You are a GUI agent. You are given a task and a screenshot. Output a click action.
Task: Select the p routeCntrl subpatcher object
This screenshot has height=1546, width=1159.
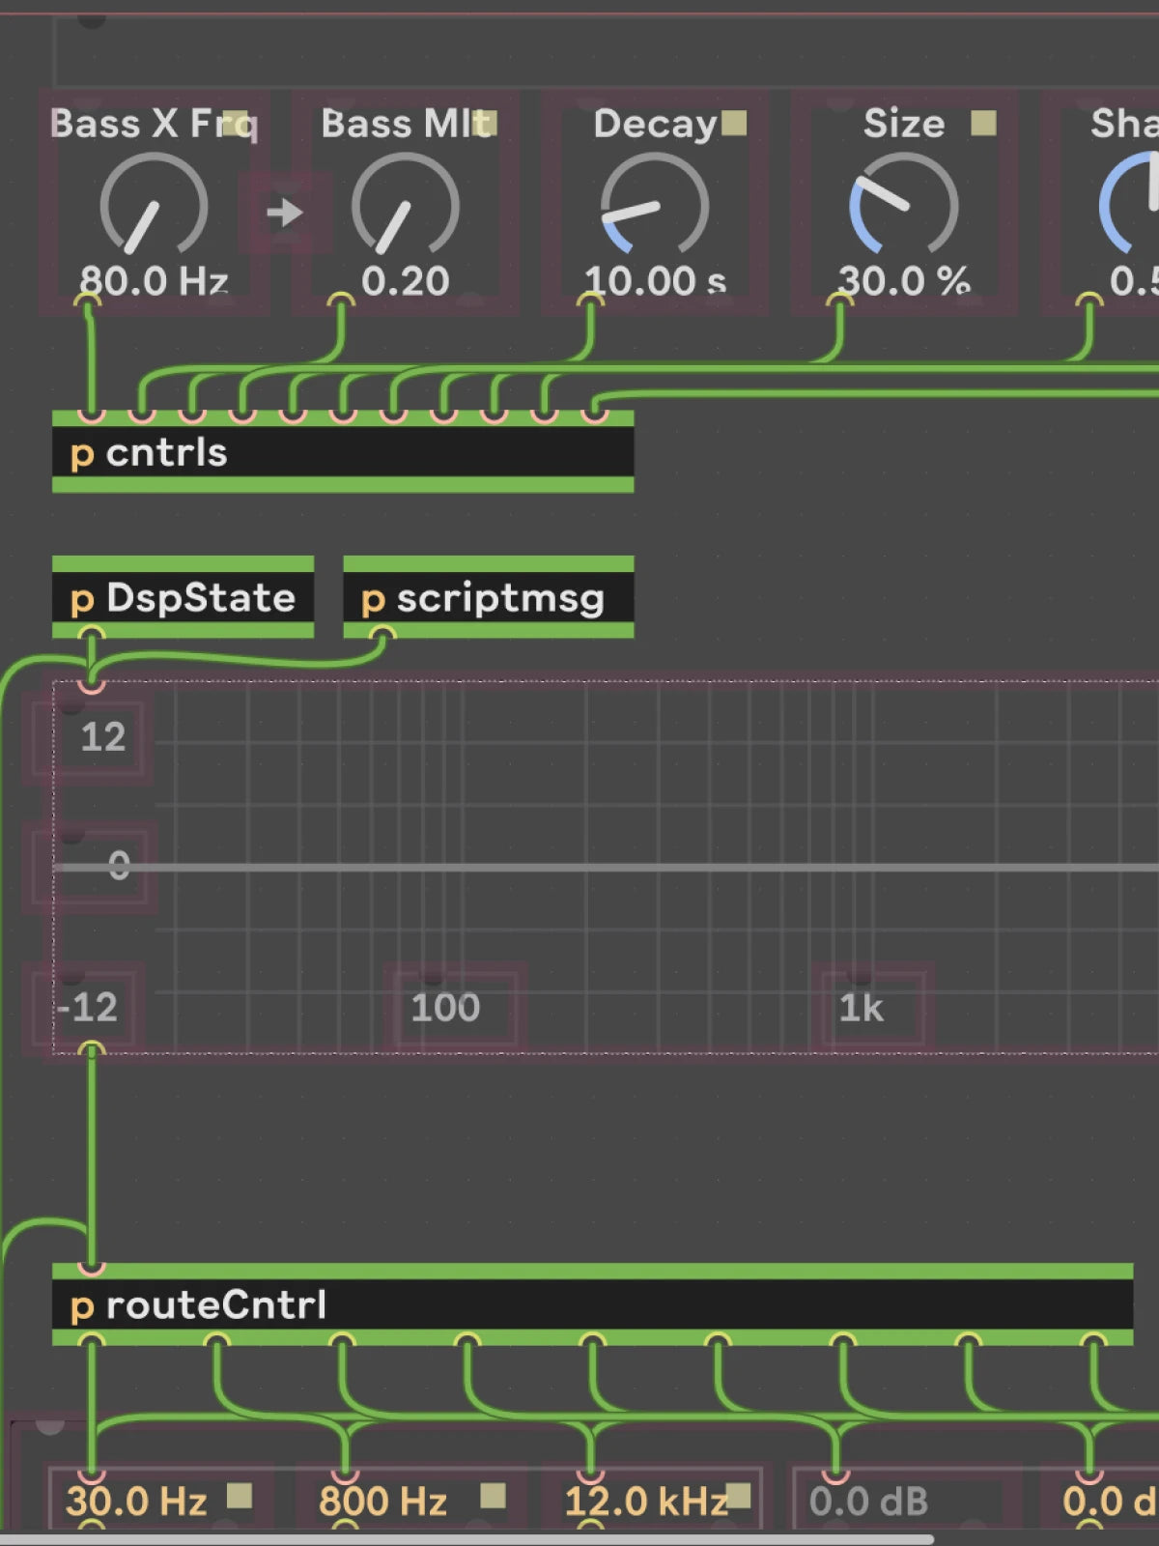592,1305
